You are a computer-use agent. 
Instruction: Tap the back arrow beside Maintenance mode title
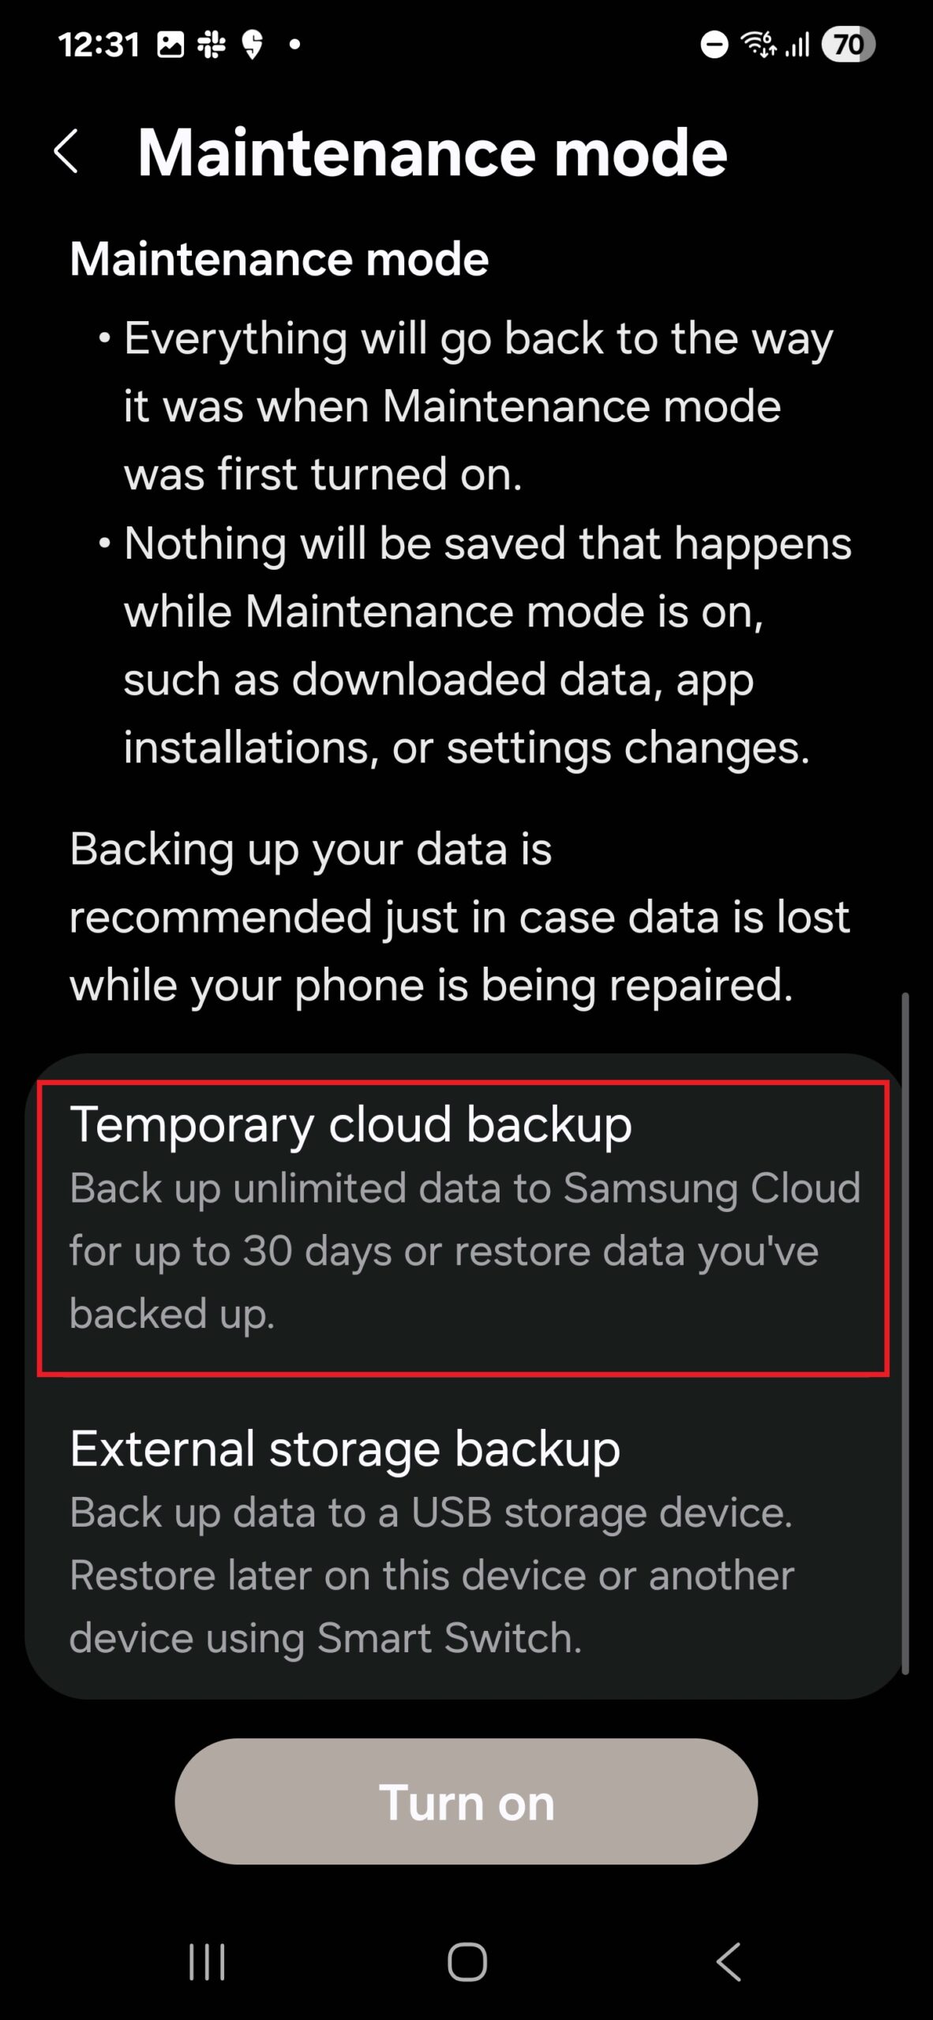[66, 151]
